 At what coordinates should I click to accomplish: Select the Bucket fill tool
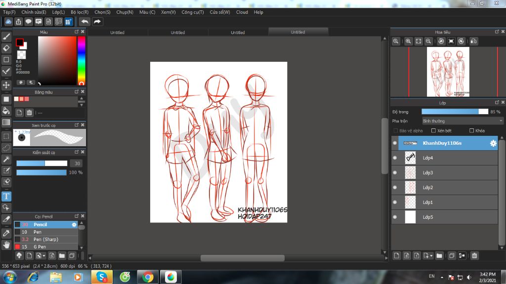click(6, 111)
